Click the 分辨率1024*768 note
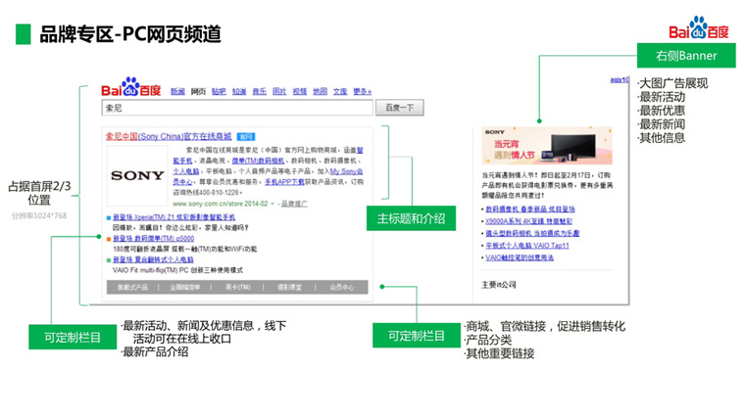 (x=39, y=216)
